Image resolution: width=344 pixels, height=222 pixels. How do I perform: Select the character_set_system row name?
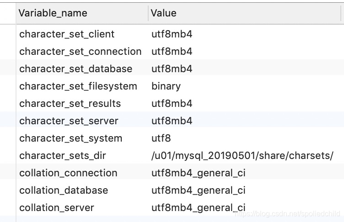(70, 138)
